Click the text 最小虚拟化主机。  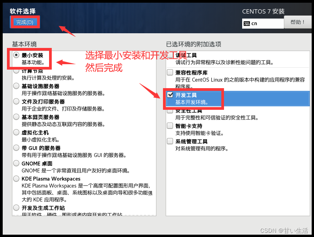(41, 140)
